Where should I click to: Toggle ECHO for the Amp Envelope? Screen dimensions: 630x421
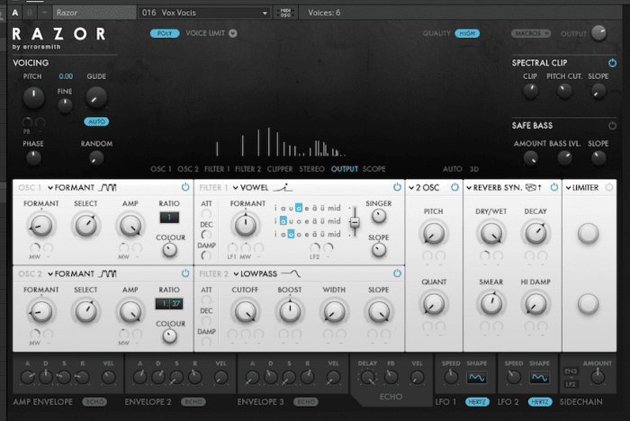coord(94,402)
